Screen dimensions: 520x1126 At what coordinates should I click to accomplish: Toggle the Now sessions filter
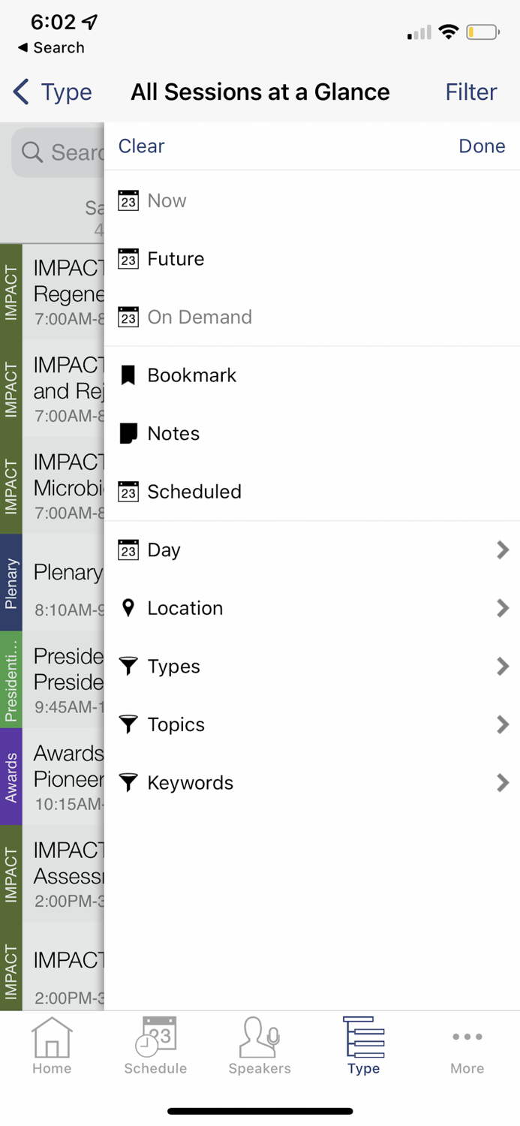click(167, 201)
